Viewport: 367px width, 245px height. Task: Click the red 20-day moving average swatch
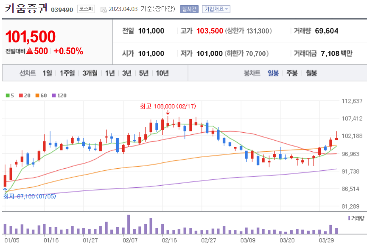pyautogui.click(x=21, y=95)
